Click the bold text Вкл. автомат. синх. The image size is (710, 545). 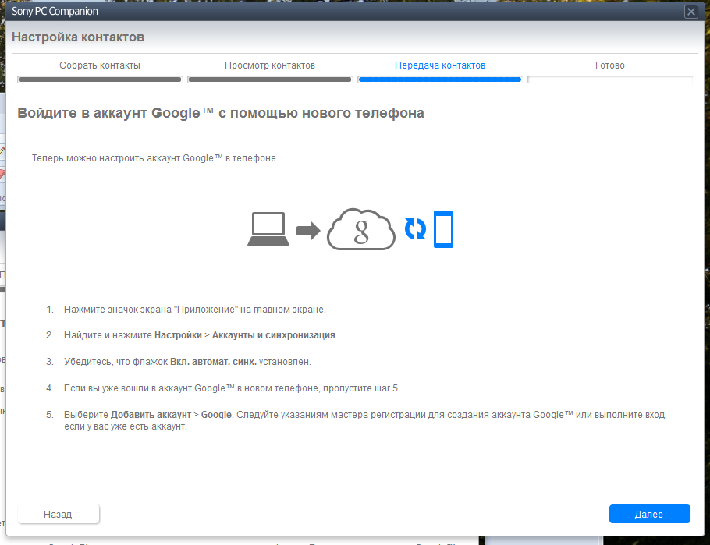click(x=213, y=362)
